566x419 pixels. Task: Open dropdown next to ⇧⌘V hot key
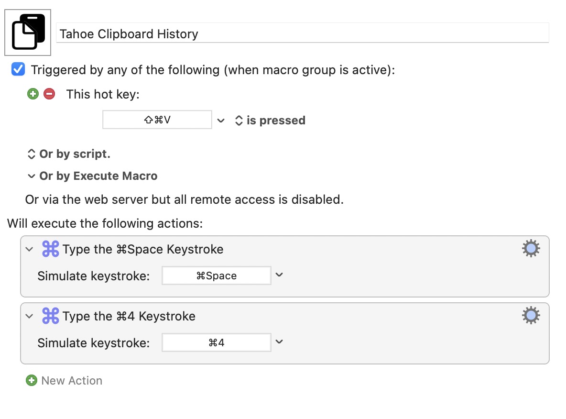(x=221, y=121)
